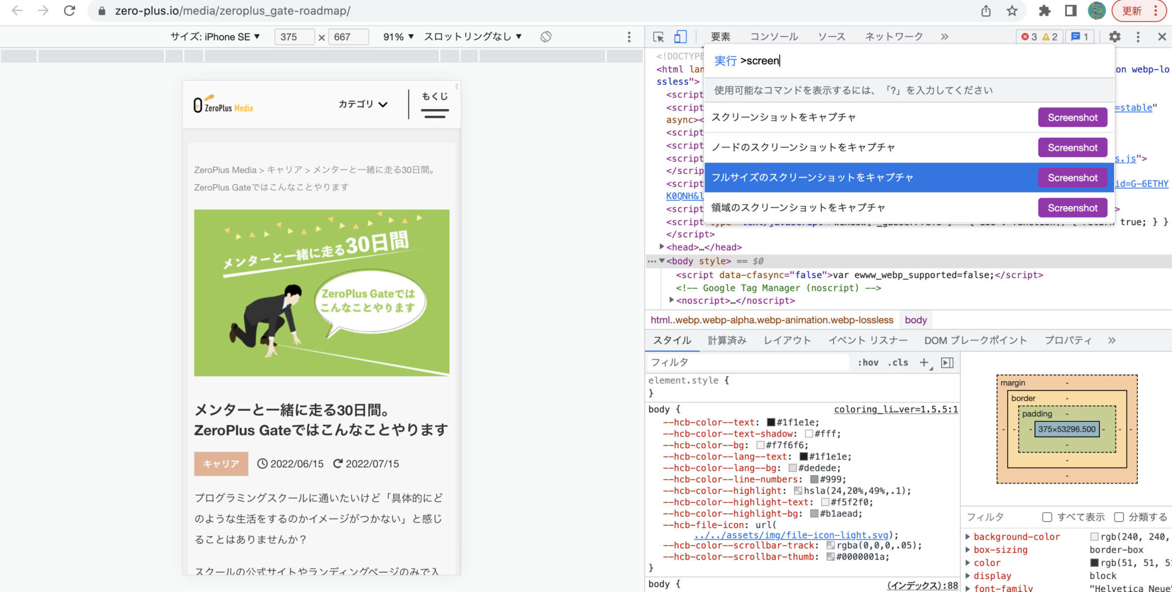This screenshot has width=1172, height=592.
Task: Click the styles フィルタ input
Action: pos(748,362)
